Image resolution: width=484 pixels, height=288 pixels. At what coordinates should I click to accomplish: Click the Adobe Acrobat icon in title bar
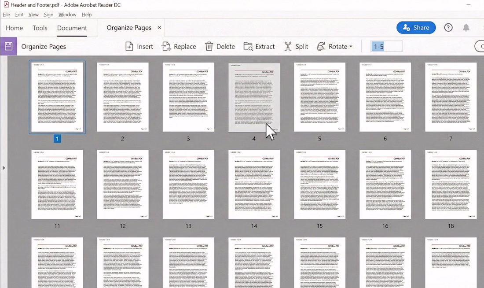coord(6,5)
